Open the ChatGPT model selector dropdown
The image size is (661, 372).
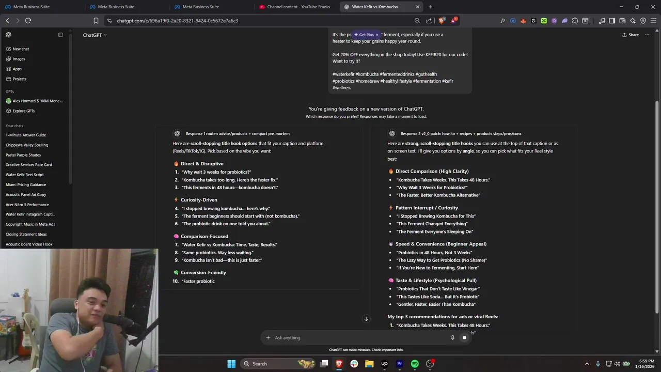tap(95, 35)
